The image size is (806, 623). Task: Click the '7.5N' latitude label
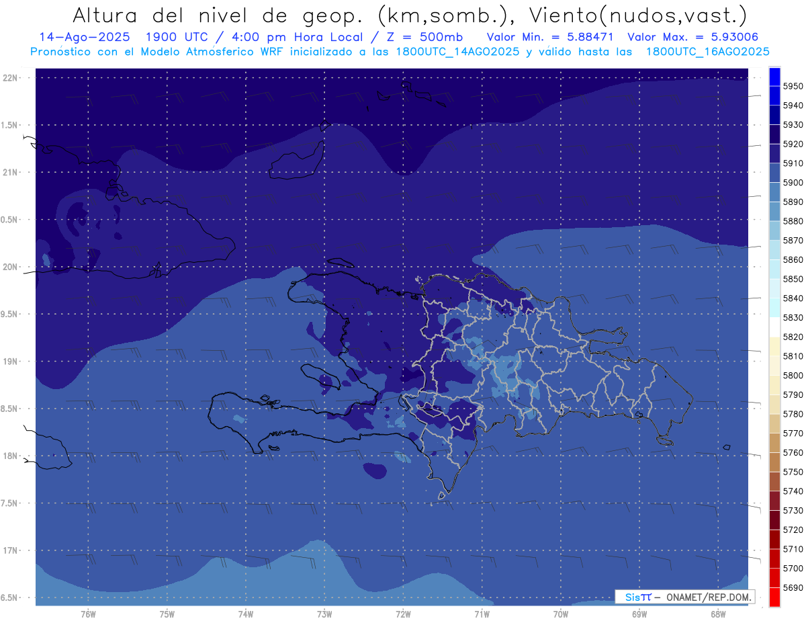click(9, 504)
